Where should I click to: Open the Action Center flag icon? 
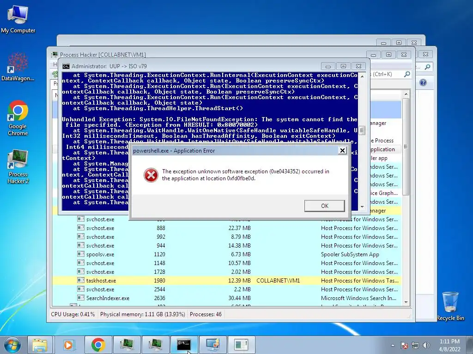[404, 345]
